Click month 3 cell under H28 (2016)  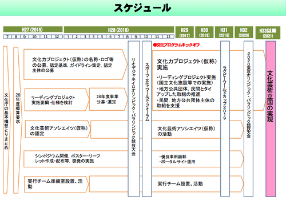point(85,37)
